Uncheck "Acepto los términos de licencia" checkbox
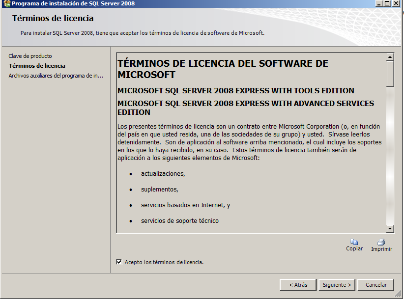This screenshot has height=299, width=404. (x=119, y=262)
